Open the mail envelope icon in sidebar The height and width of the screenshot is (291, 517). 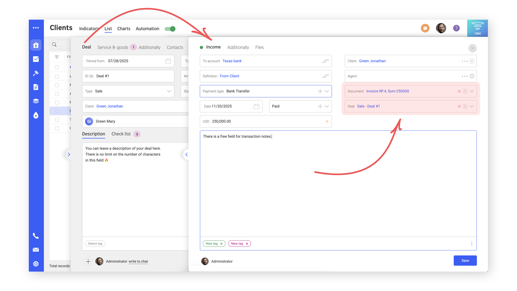pyautogui.click(x=36, y=250)
